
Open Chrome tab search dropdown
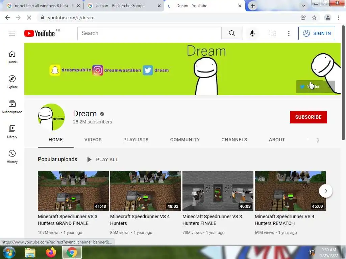(304, 6)
